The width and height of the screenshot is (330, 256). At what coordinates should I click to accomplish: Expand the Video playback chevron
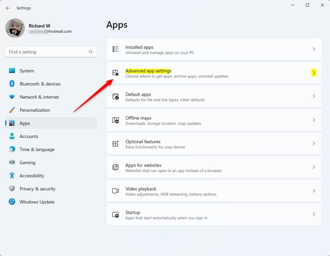coord(313,191)
